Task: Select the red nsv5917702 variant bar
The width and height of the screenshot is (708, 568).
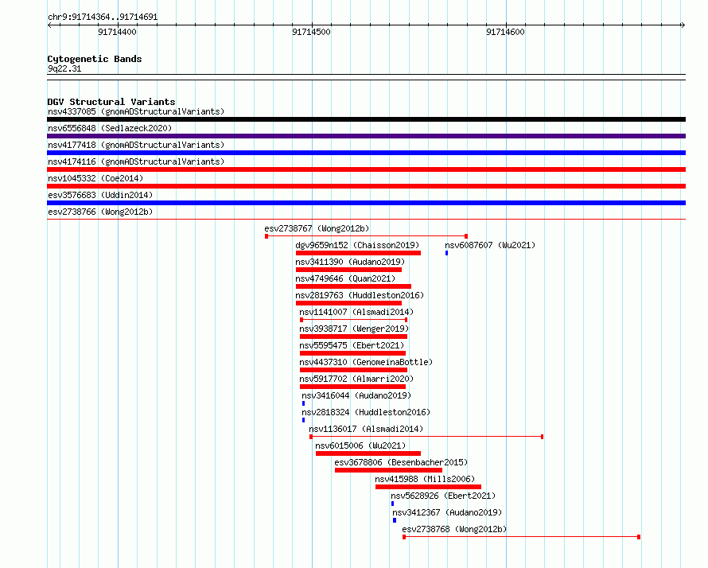Action: tap(352, 387)
